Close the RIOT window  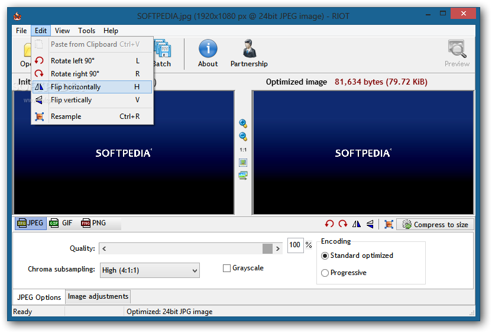point(464,14)
